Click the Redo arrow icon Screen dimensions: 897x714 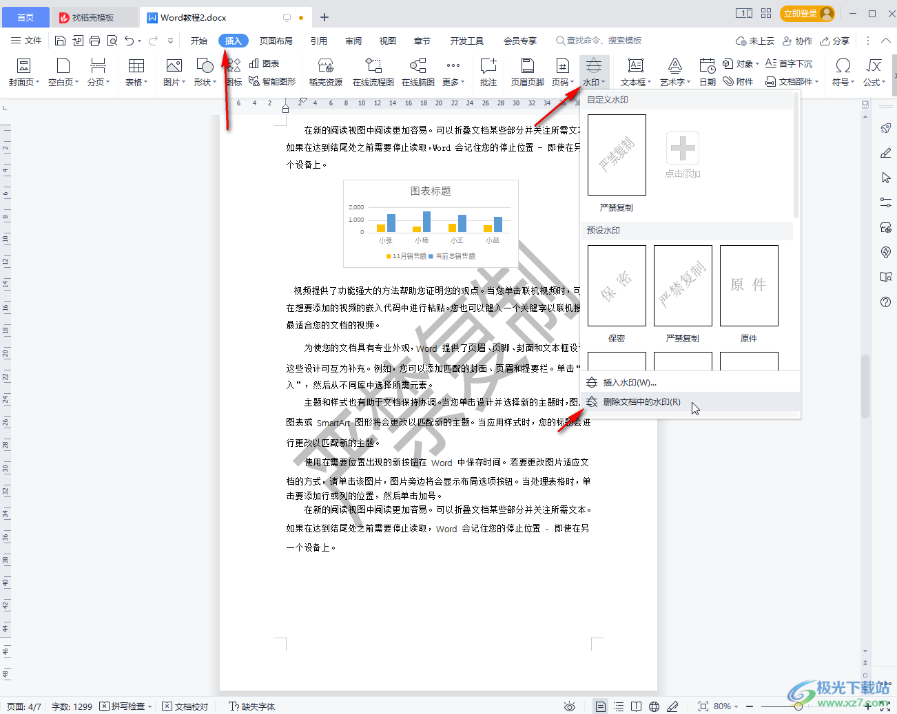tap(153, 41)
